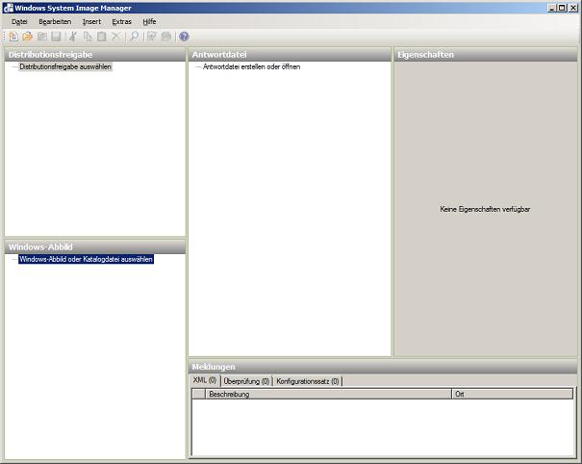Click the toolbar grip handle

[x=5, y=37]
